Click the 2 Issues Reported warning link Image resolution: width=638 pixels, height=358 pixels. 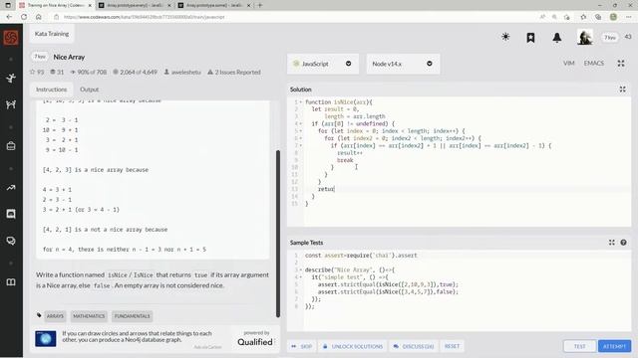234,72
